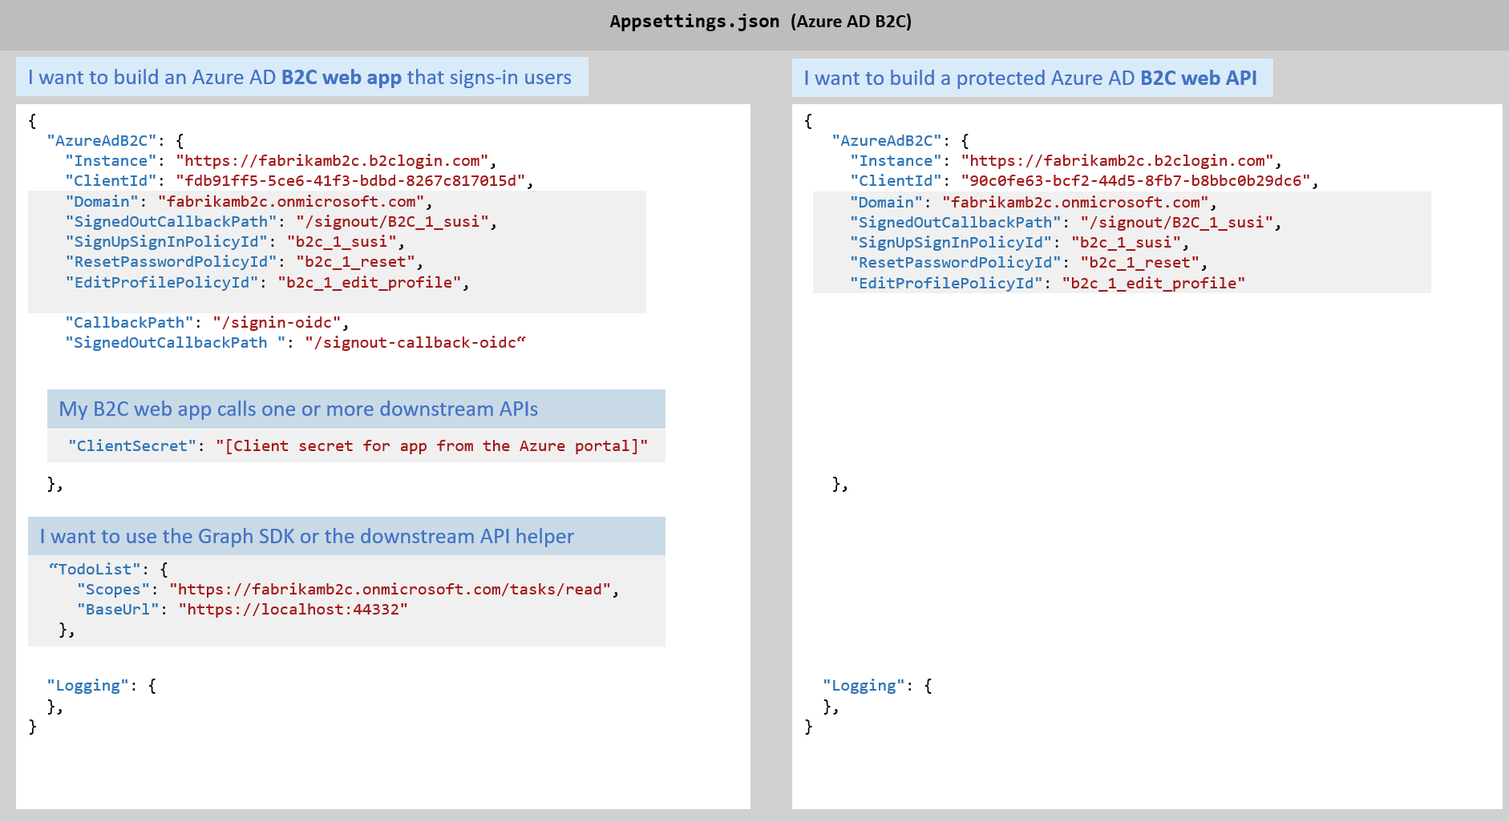Click the BaseUrl localhost:44332 value
1509x822 pixels.
click(296, 609)
